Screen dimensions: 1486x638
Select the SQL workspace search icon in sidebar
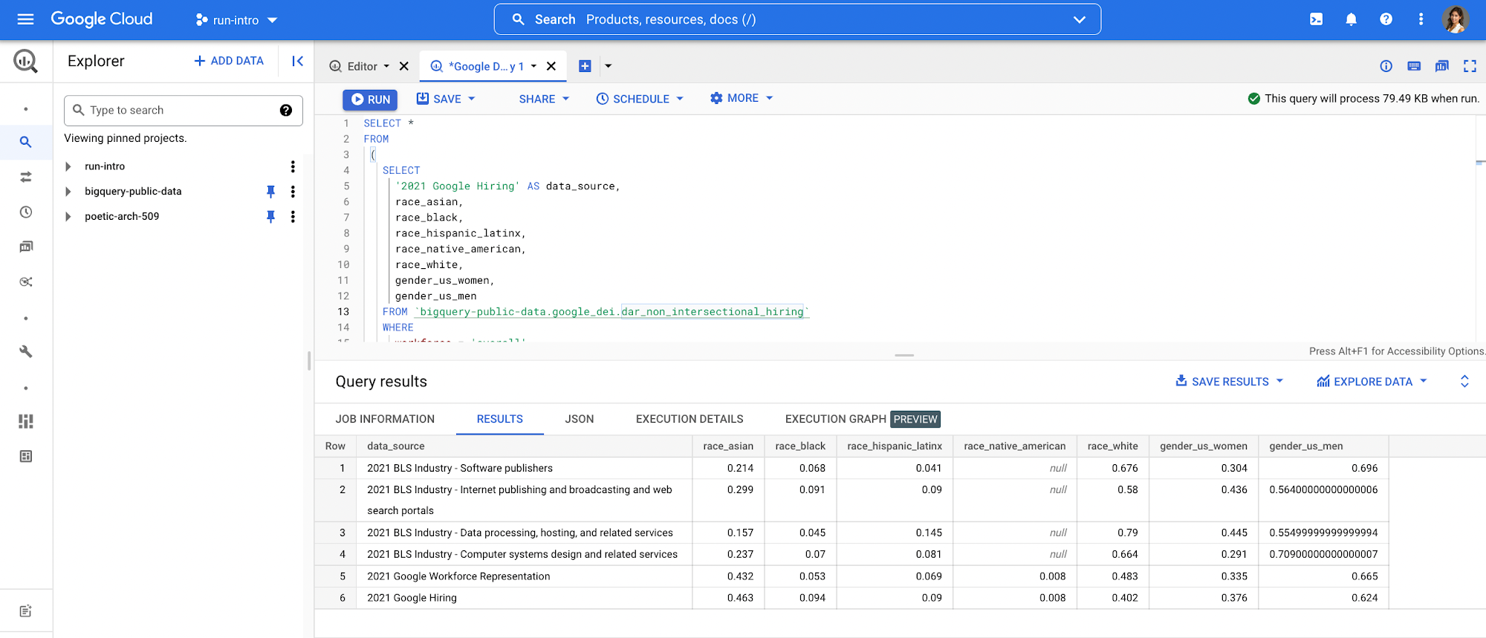coord(26,142)
